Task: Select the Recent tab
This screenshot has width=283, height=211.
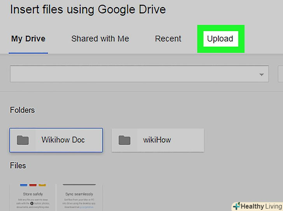Action: tap(168, 39)
